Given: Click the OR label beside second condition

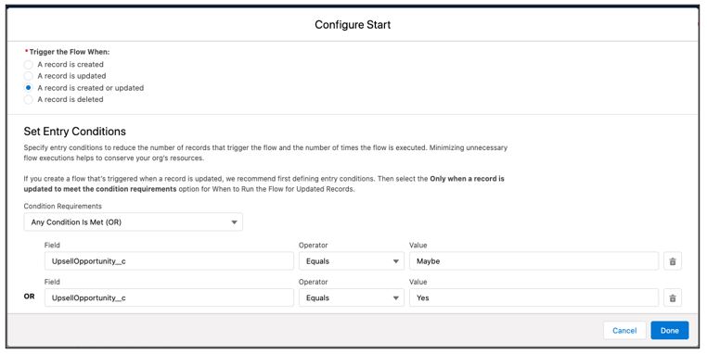Looking at the screenshot, I should click(x=30, y=297).
